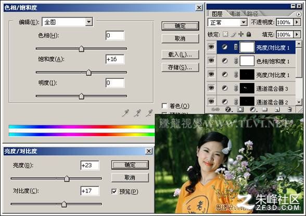Viewport: 306px width, 216px height.
Task: Hide the highlighted 亮度/对比度 1 layer
Action: [x=211, y=47]
